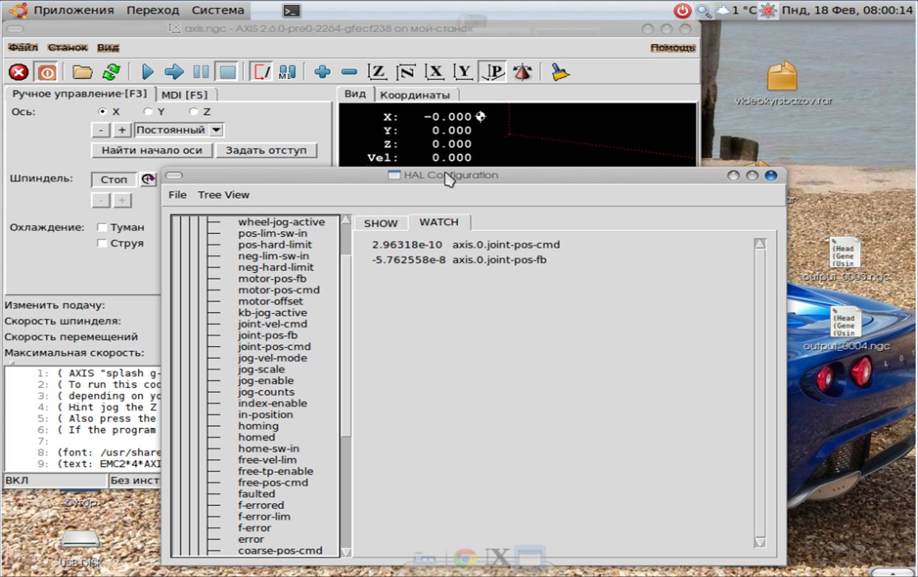This screenshot has width=918, height=577.
Task: Switch to the SHOW tab
Action: (381, 223)
